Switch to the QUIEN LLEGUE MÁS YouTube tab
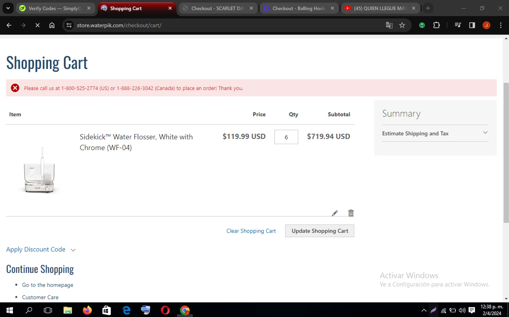The height and width of the screenshot is (317, 509). (x=380, y=8)
